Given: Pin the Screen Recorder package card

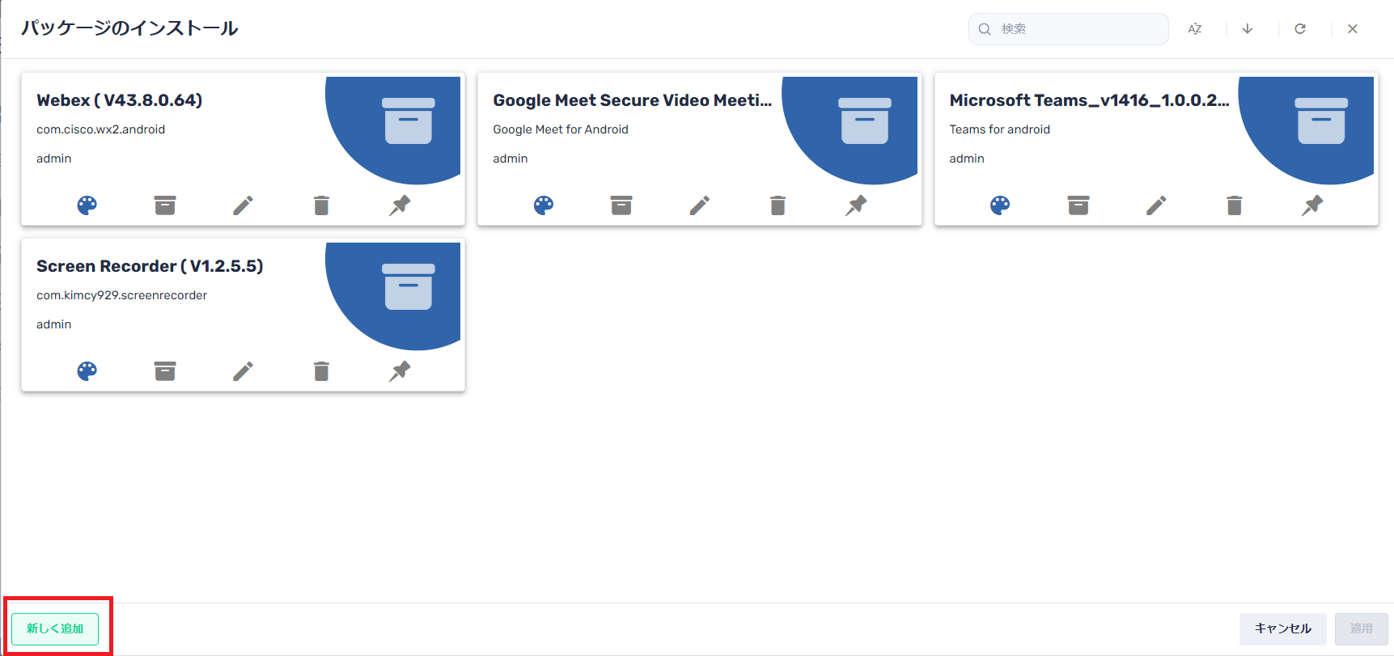Looking at the screenshot, I should pyautogui.click(x=400, y=371).
